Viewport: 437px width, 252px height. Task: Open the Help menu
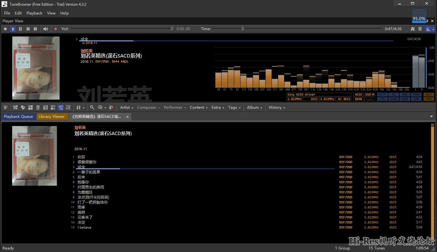pyautogui.click(x=64, y=13)
